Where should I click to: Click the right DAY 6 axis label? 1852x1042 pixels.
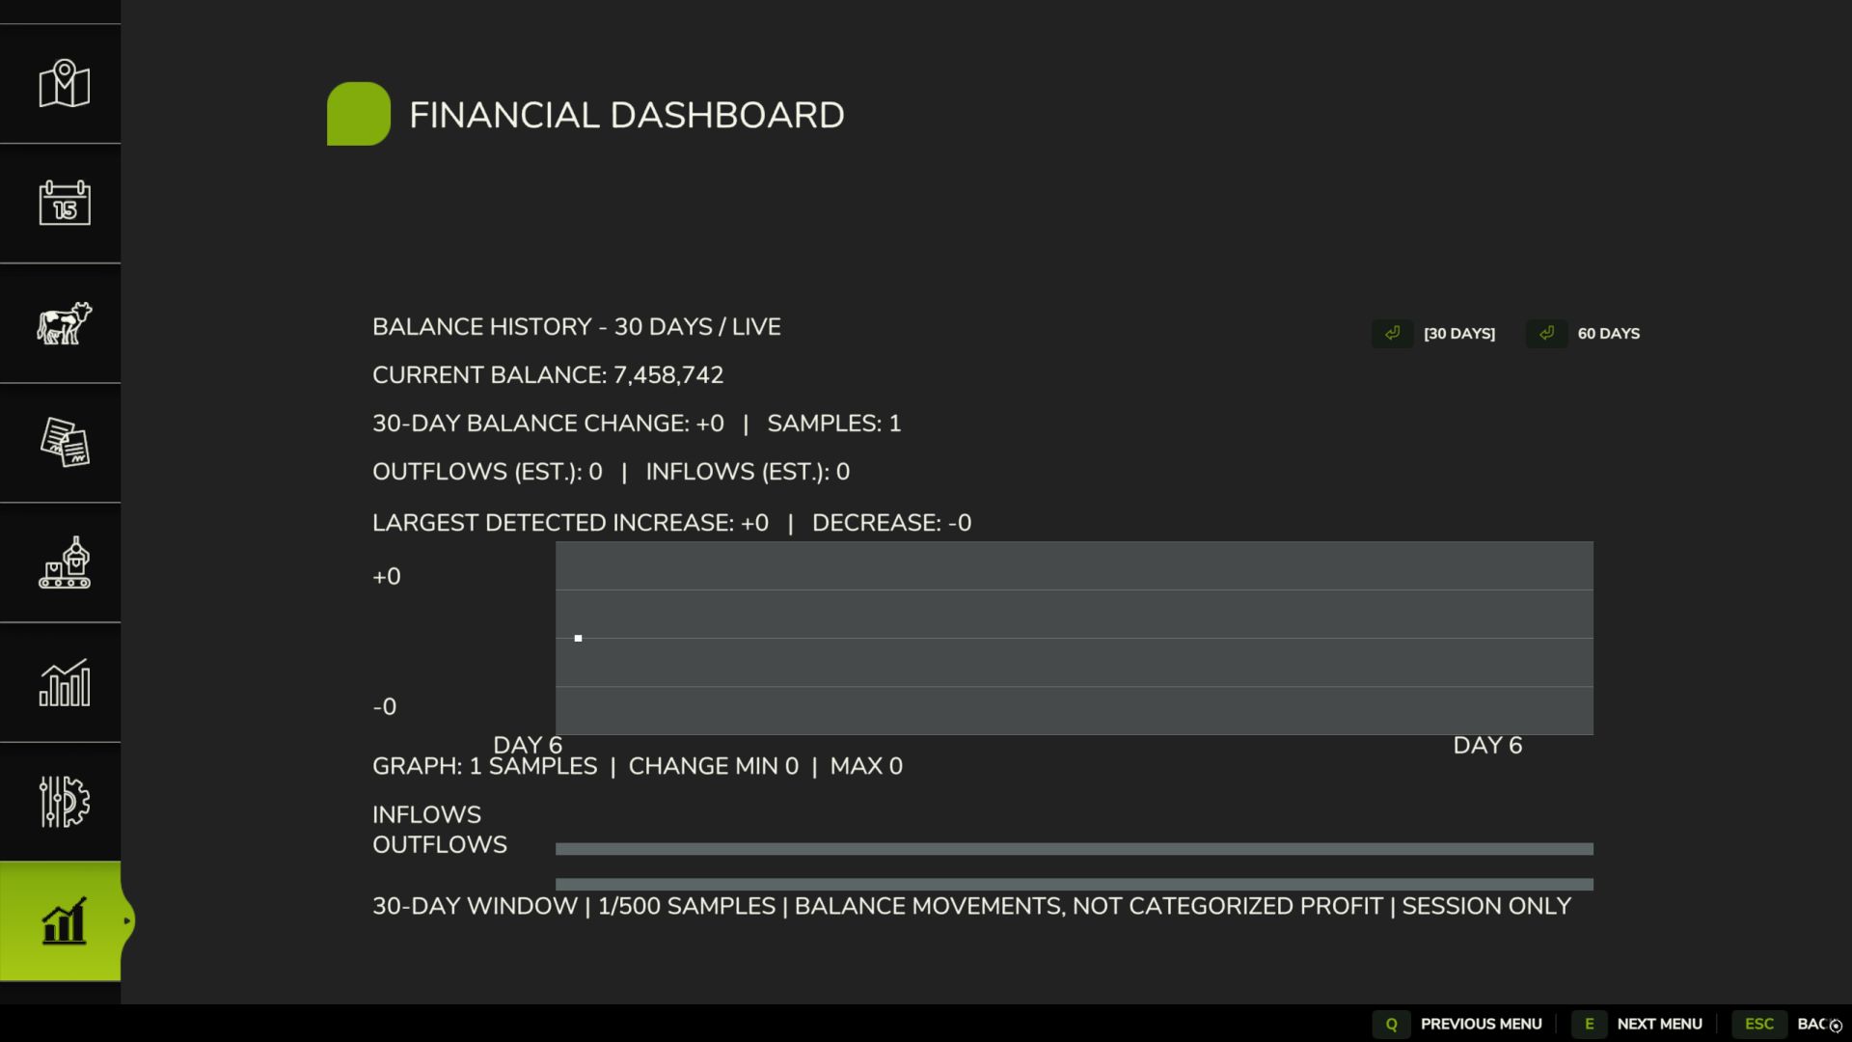coord(1487,745)
